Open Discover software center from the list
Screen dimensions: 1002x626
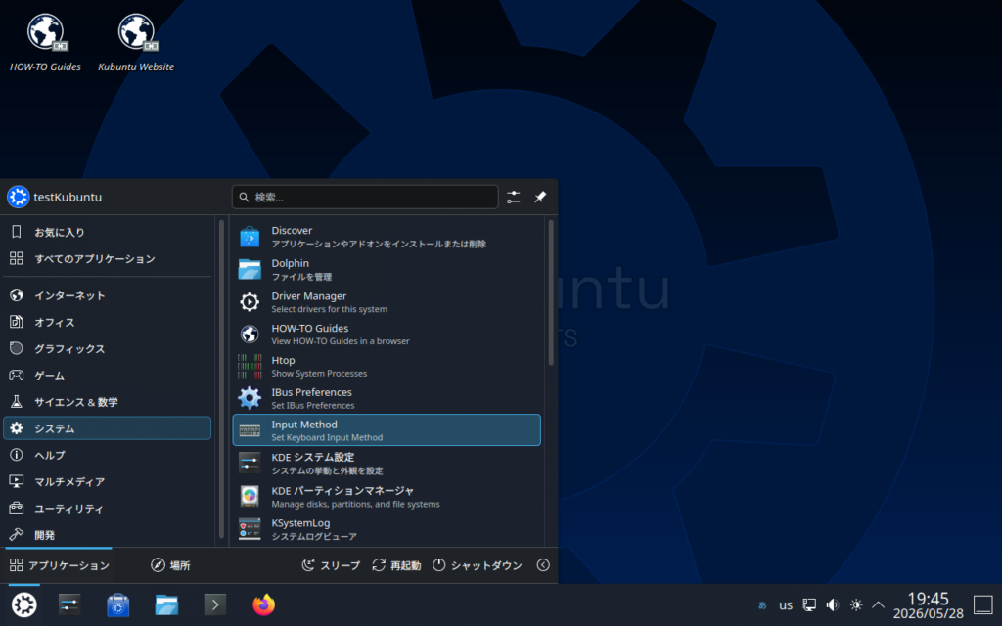(x=386, y=237)
